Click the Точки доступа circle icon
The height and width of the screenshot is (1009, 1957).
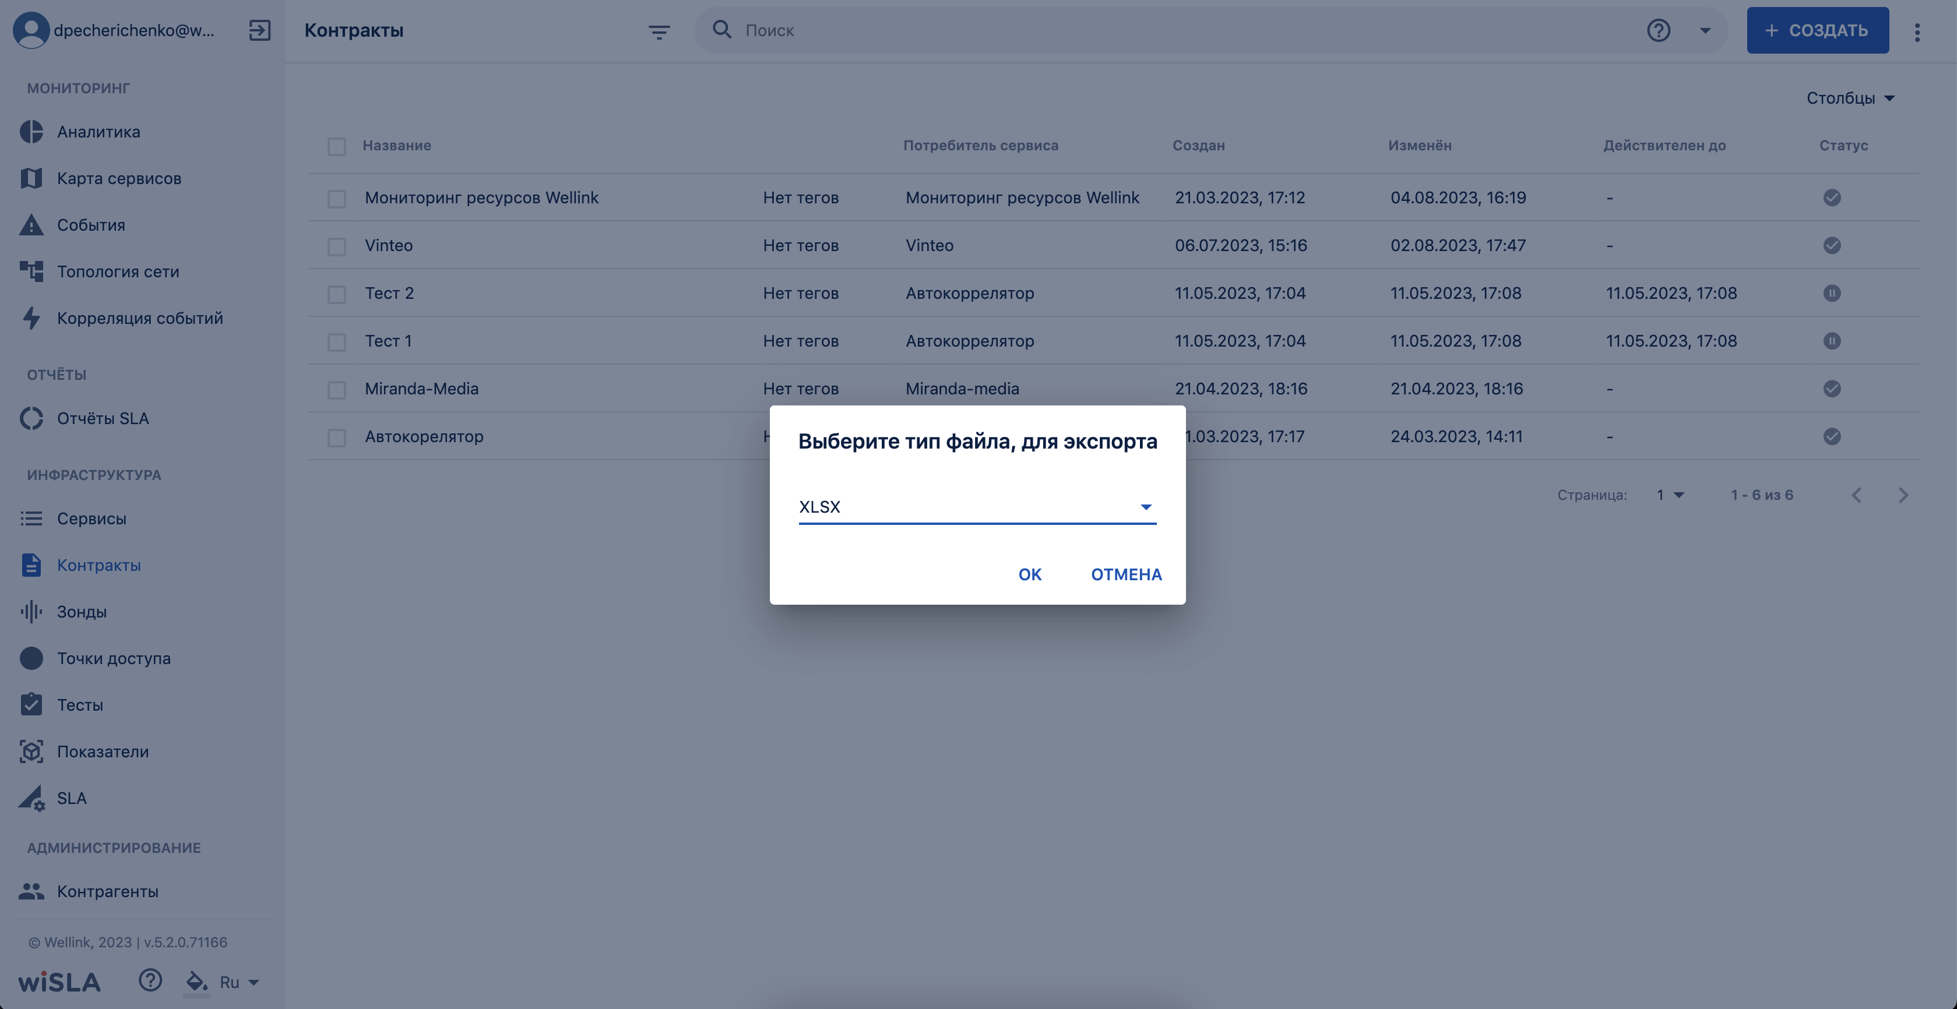[31, 658]
